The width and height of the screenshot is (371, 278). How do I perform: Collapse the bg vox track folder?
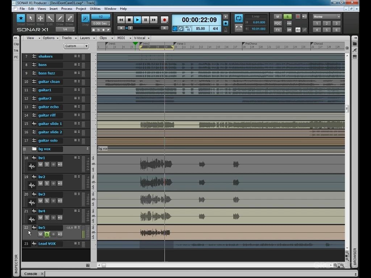point(24,149)
